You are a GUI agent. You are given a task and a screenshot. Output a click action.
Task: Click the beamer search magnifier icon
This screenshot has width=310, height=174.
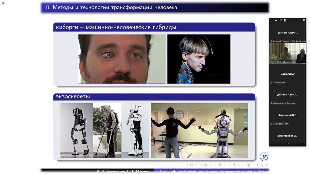point(262,165)
